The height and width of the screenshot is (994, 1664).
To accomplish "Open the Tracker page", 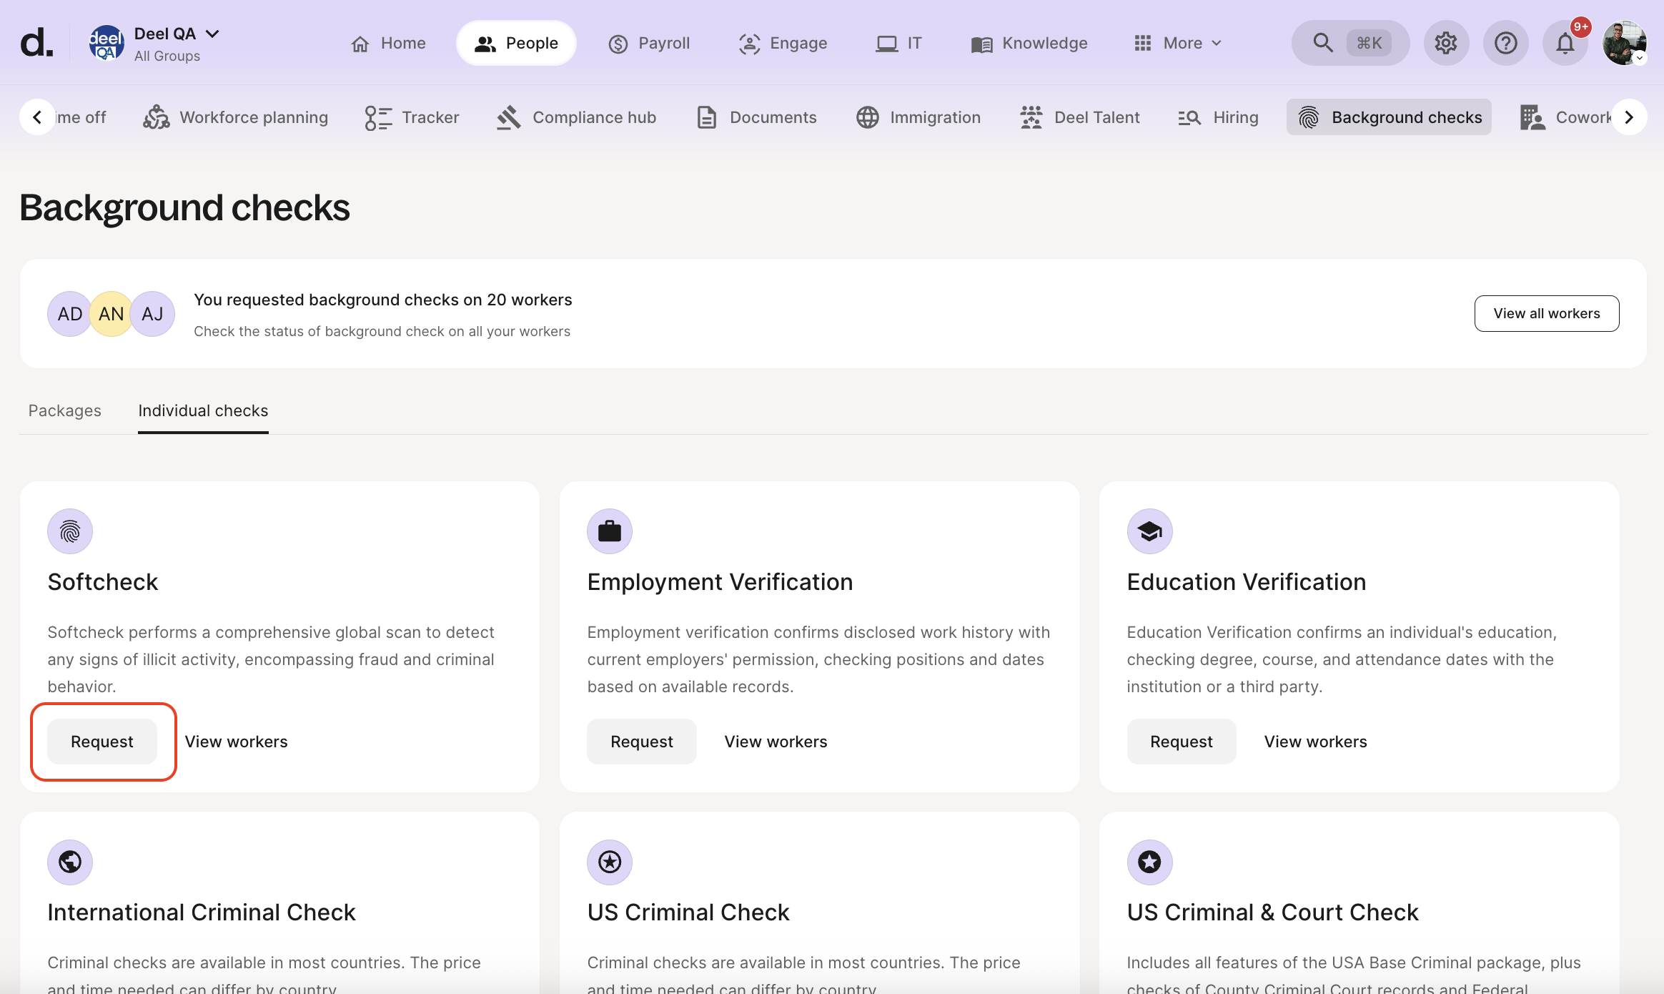I will (x=412, y=117).
